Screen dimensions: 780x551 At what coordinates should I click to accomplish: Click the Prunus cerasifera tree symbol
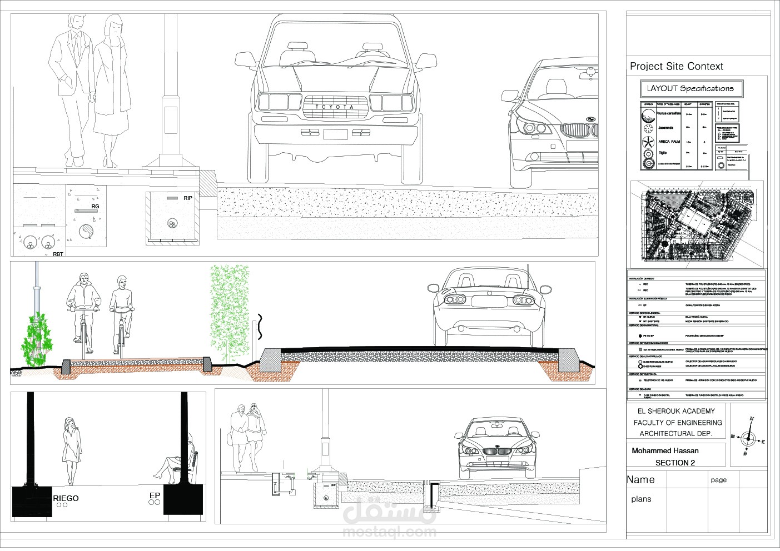[648, 116]
